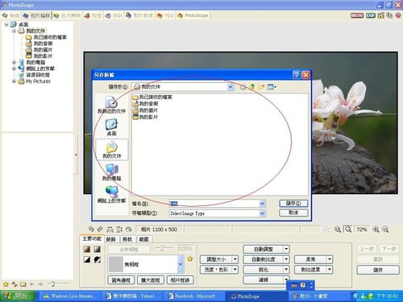Collapse the 桌面 tree node
403x302 pixels.
[x=6, y=24]
